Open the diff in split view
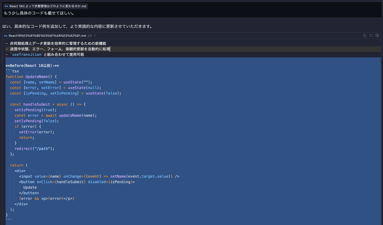This screenshot has height=225, width=383. (377, 36)
